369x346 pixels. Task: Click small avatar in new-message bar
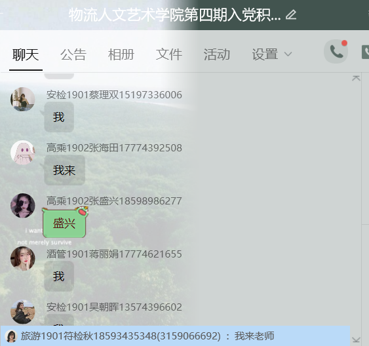11,336
